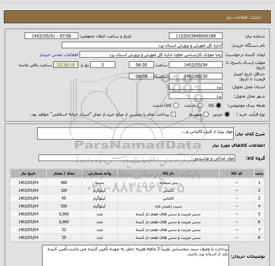Click عدد unit in row 8
Viewport: 275px width, 266px height.
click(99, 238)
